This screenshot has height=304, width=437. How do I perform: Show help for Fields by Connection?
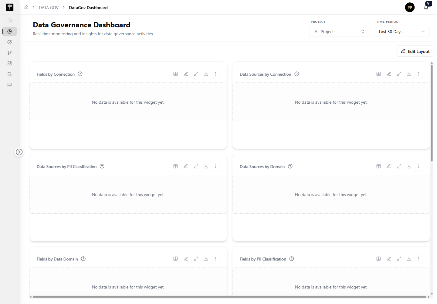pos(80,74)
